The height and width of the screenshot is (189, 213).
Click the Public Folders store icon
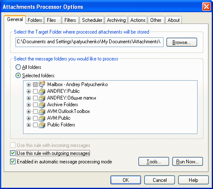[42, 125]
